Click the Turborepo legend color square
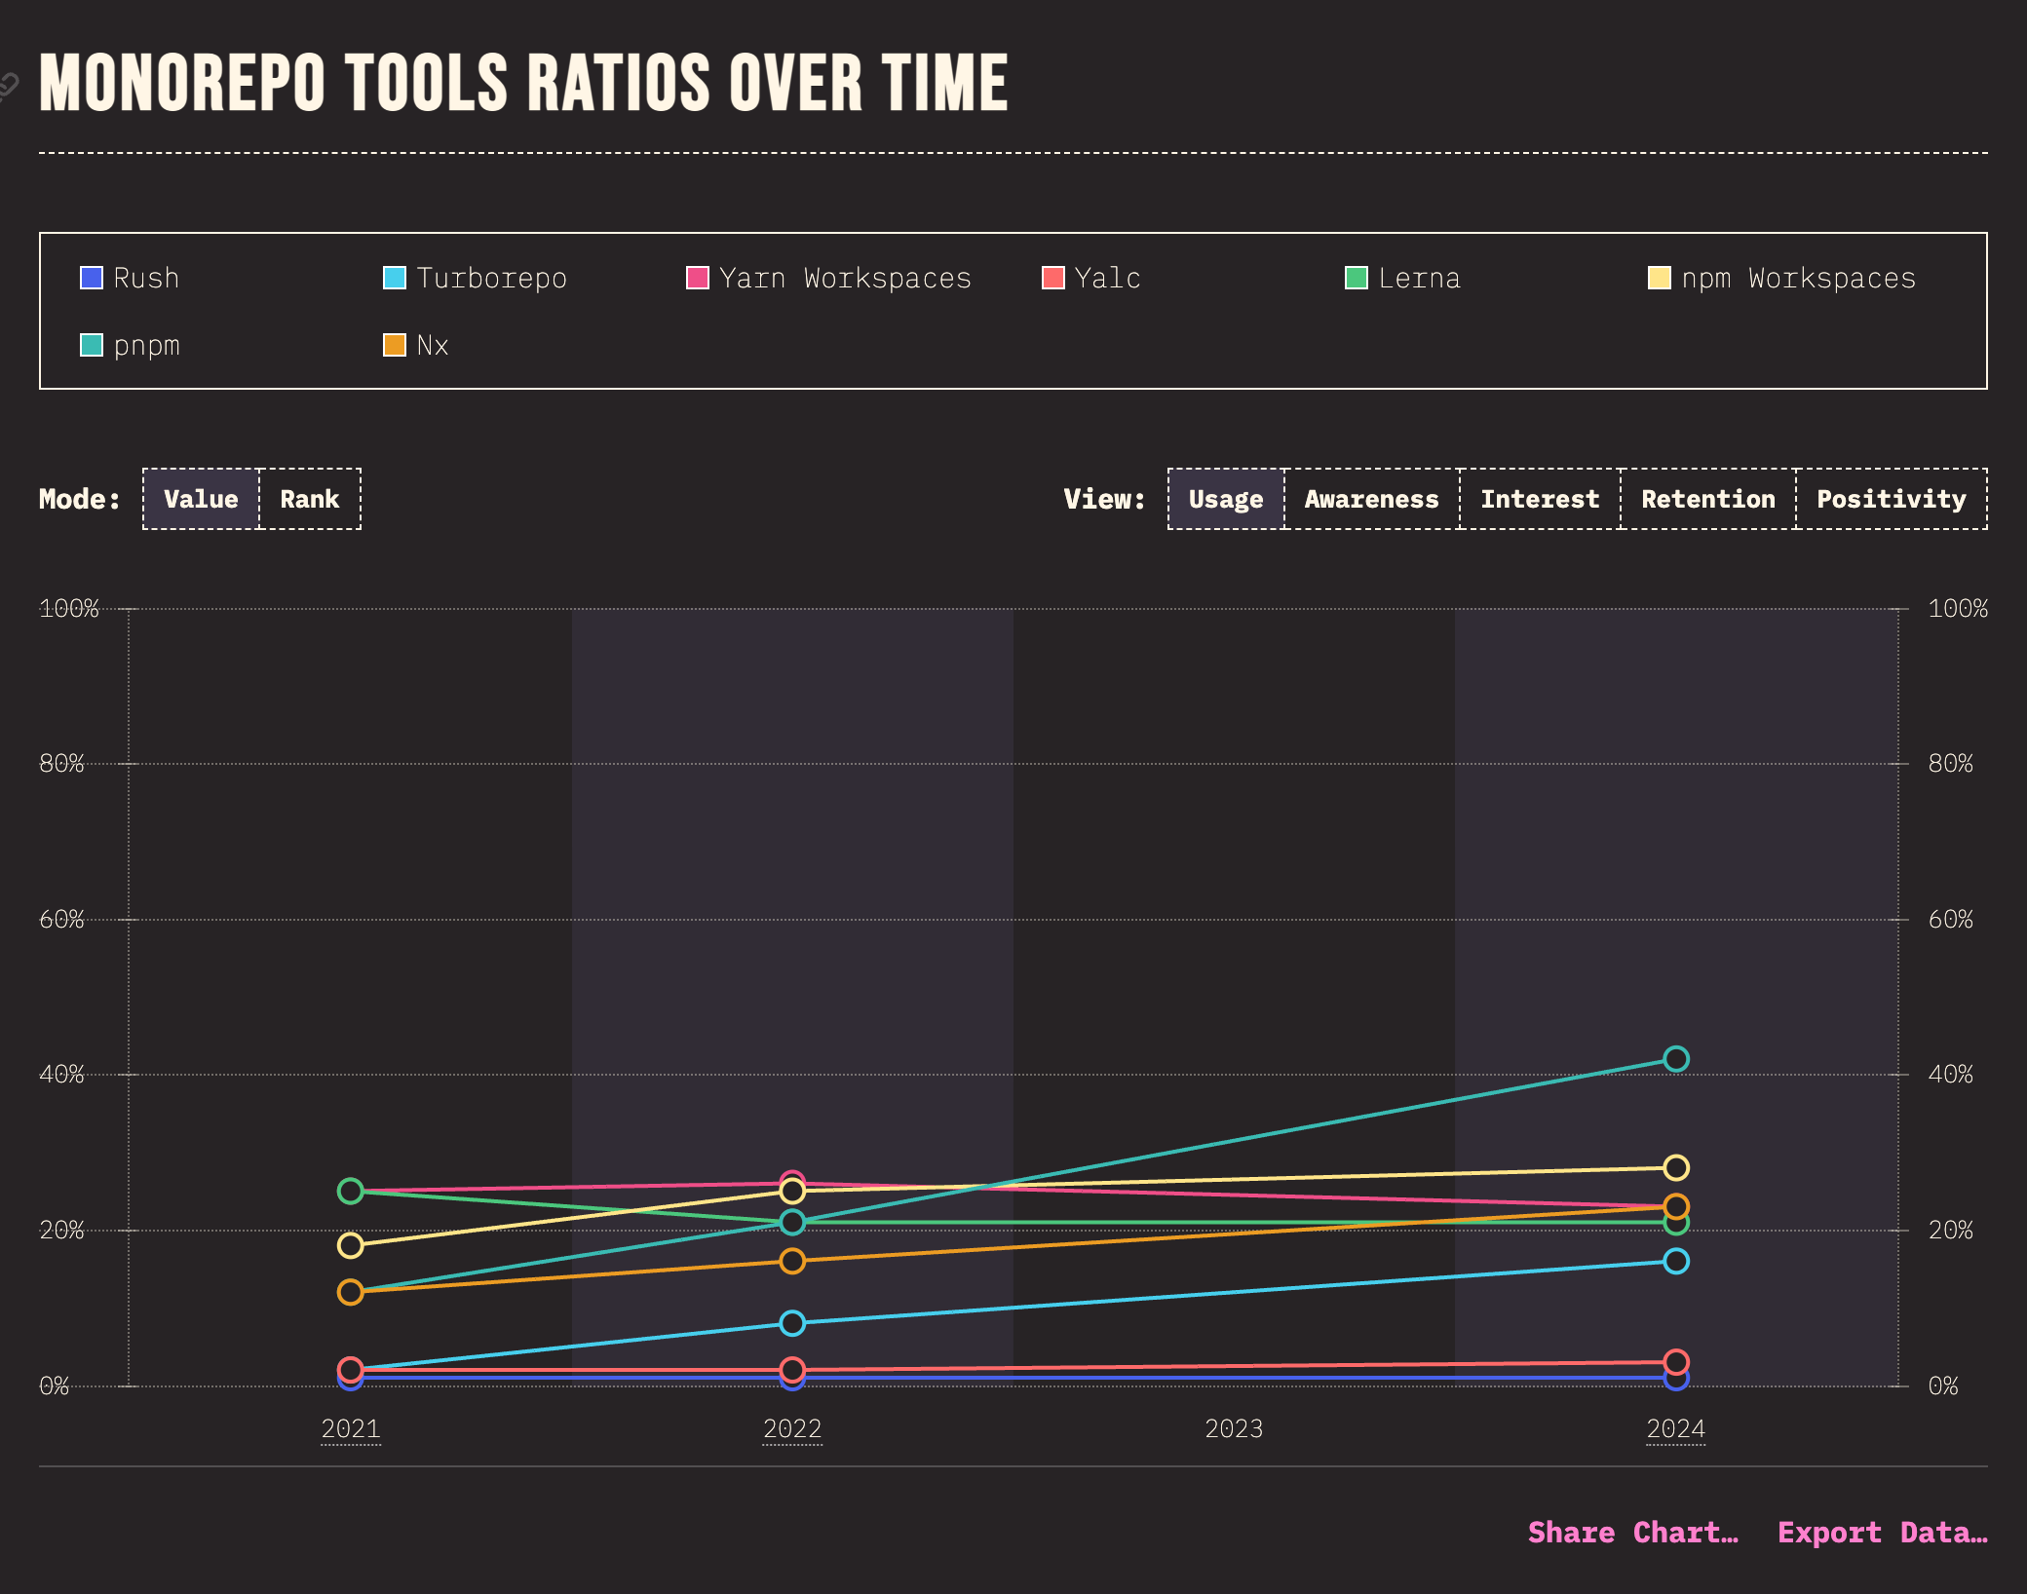The image size is (2027, 1594). 395,279
